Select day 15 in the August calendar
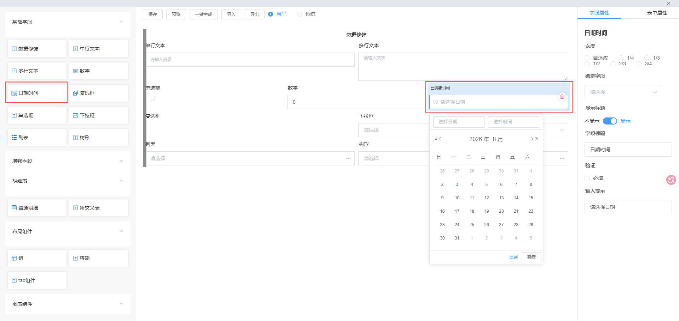This screenshot has width=679, height=321. click(531, 198)
